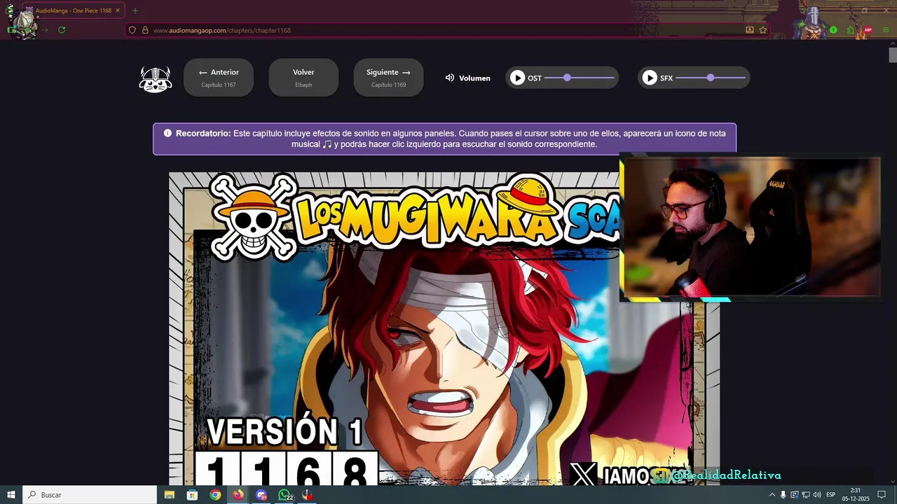Open File Explorer from the taskbar

[169, 495]
